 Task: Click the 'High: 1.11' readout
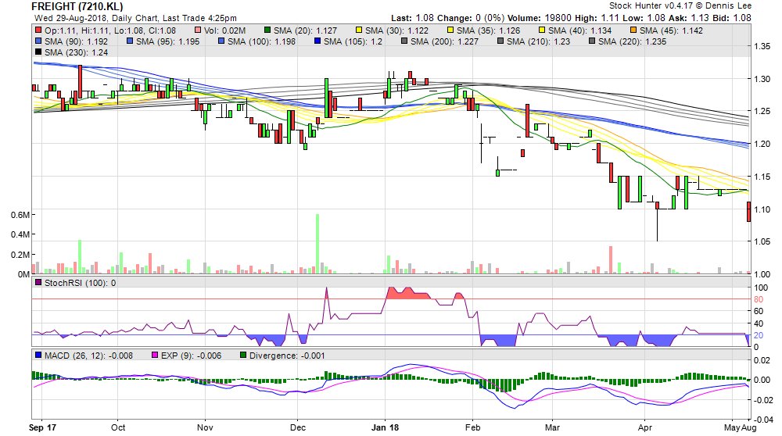click(x=597, y=18)
